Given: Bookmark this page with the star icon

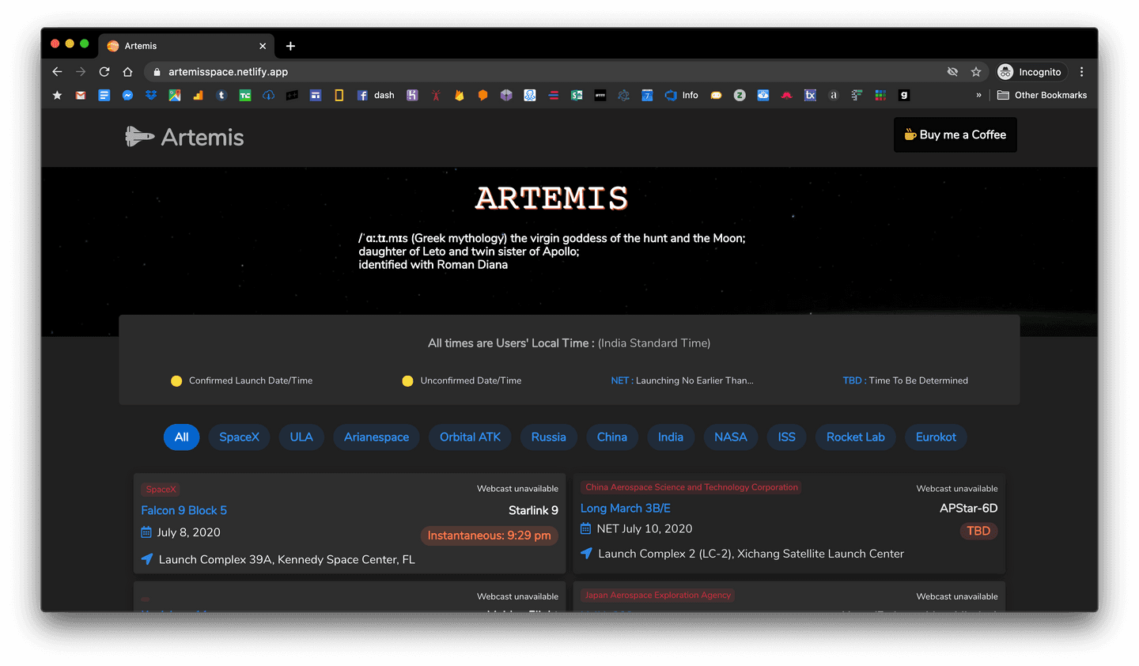Looking at the screenshot, I should [x=976, y=72].
